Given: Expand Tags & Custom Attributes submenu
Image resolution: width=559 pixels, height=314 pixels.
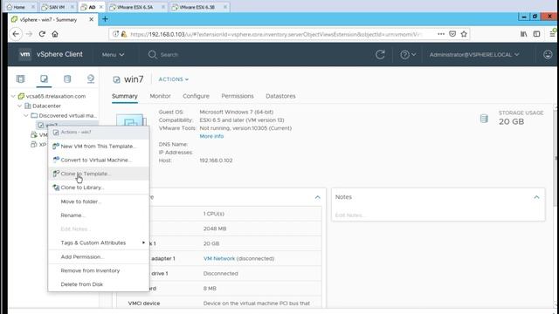Looking at the screenshot, I should pyautogui.click(x=99, y=242).
